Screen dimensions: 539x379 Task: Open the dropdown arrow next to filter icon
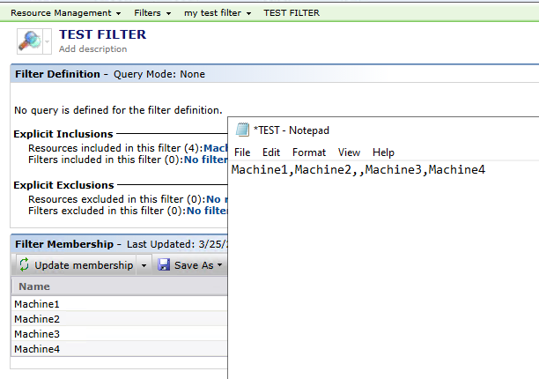(47, 41)
